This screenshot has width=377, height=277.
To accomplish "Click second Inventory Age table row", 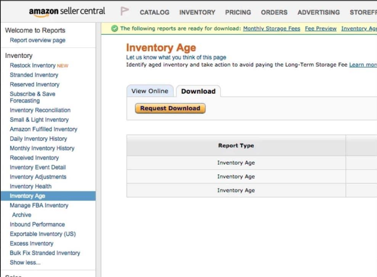I will click(236, 177).
